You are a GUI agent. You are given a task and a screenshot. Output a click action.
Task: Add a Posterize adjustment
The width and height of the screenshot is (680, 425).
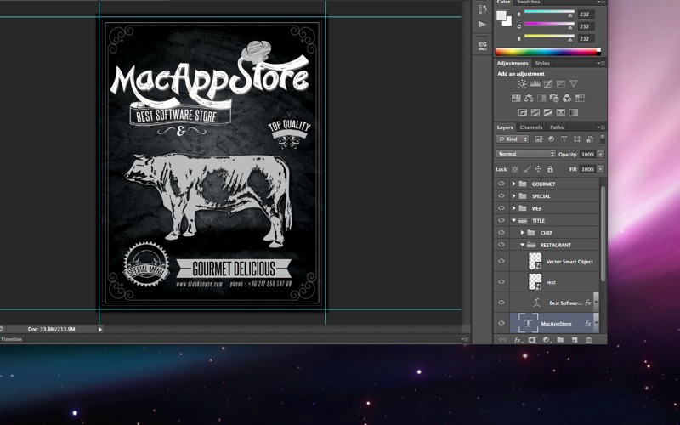pyautogui.click(x=535, y=112)
